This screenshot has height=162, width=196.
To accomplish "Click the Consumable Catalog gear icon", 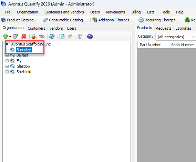I will [45, 20].
